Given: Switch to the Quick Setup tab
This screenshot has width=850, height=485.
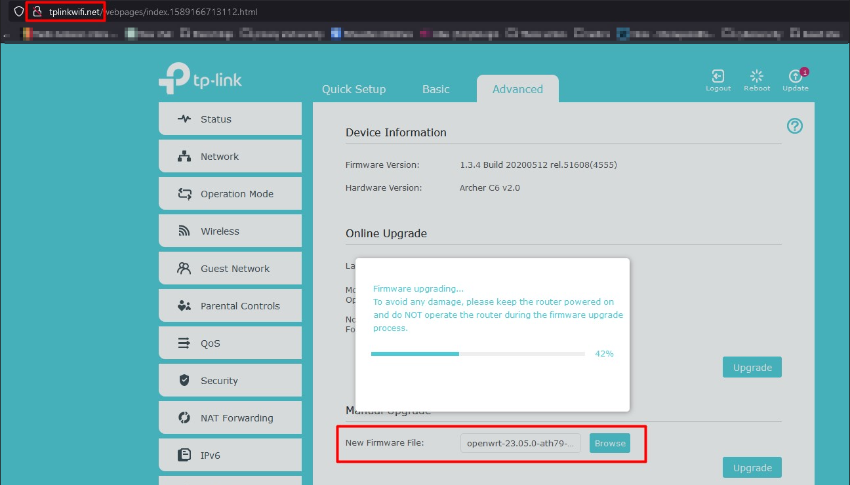Looking at the screenshot, I should point(354,89).
